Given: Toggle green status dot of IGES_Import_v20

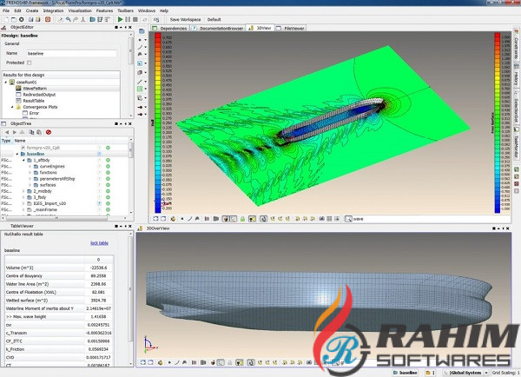Looking at the screenshot, I should click(x=108, y=203).
